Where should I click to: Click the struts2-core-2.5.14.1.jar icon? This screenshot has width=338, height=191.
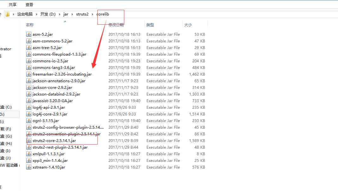click(29, 140)
